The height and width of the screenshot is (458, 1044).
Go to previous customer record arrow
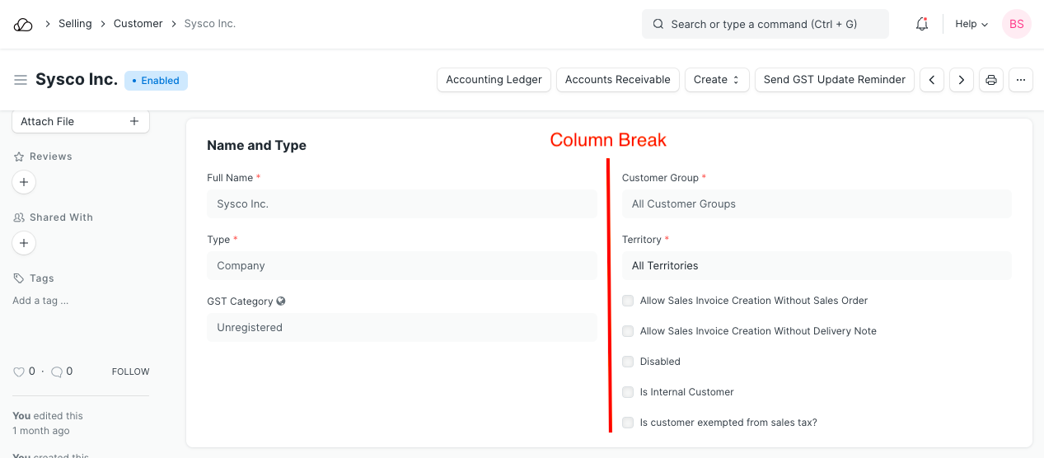point(932,80)
